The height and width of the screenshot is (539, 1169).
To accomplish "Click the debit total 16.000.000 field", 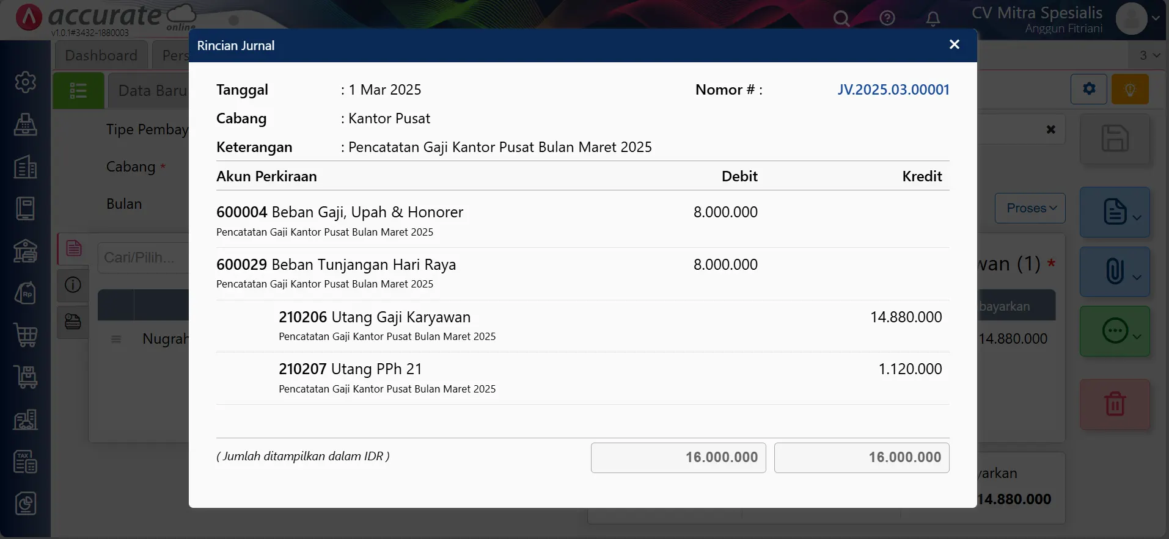I will click(678, 458).
